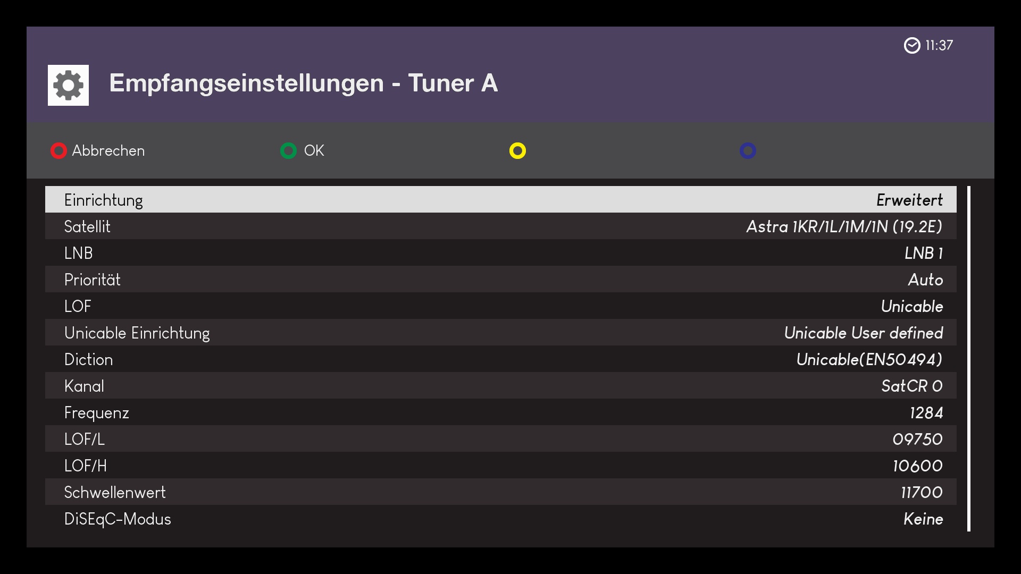Cancel with the Abbrechen label

tap(108, 151)
